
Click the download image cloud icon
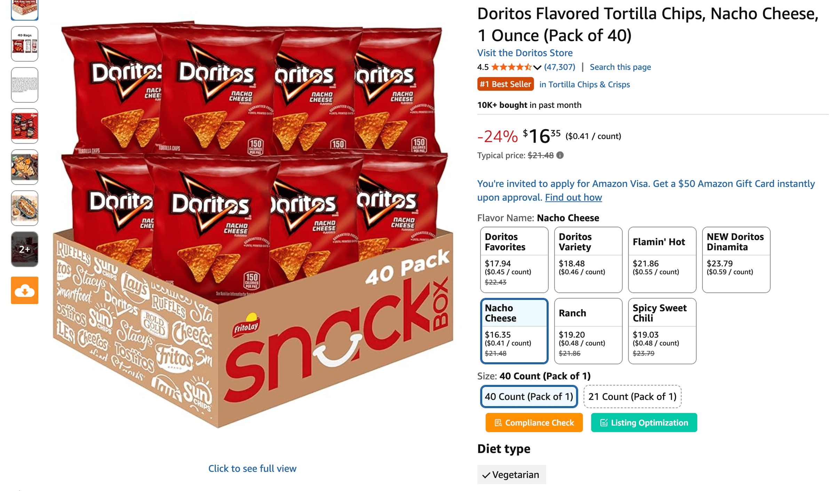(x=24, y=290)
